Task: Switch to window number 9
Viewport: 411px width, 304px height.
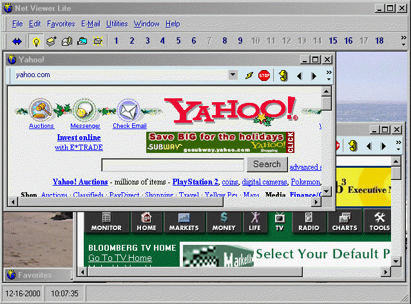Action: 240,41
